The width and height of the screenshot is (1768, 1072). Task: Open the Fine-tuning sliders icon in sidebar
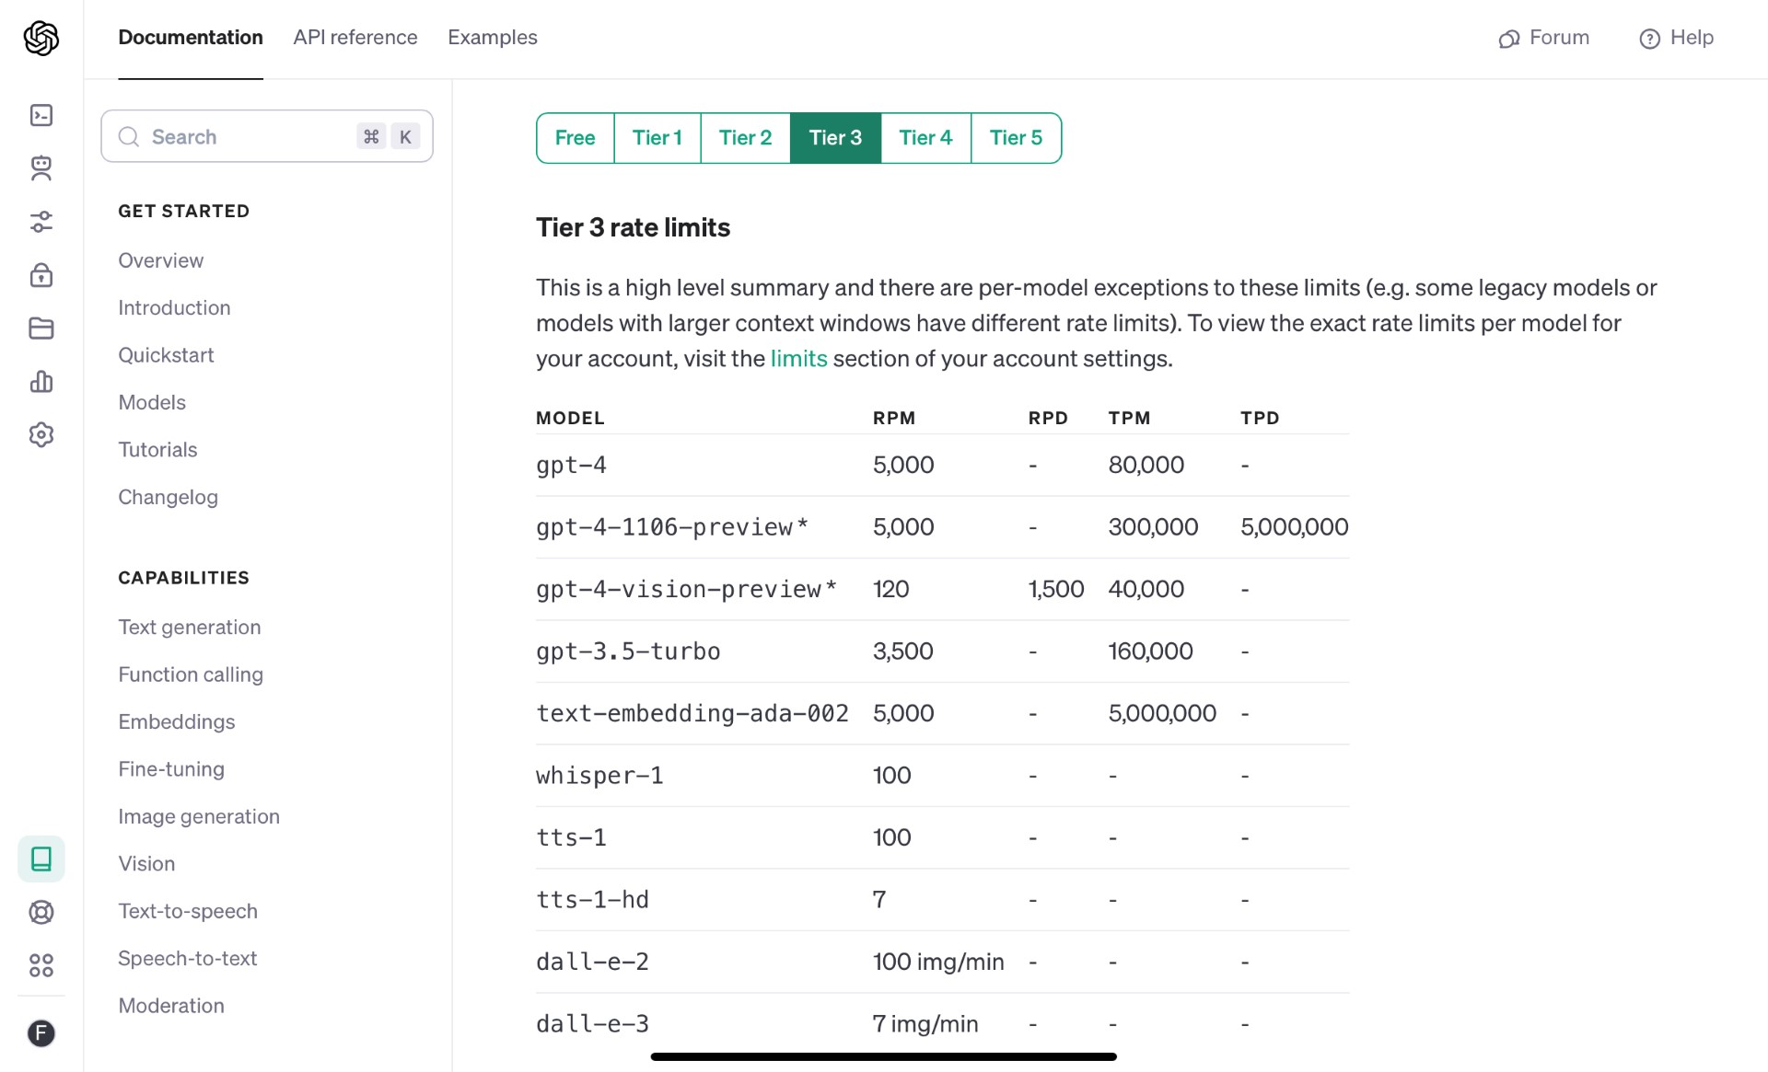(41, 222)
